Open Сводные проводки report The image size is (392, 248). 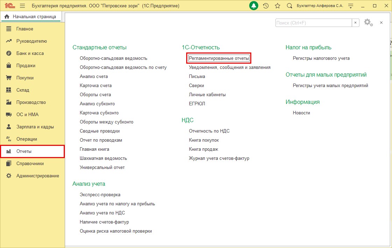[99, 131]
